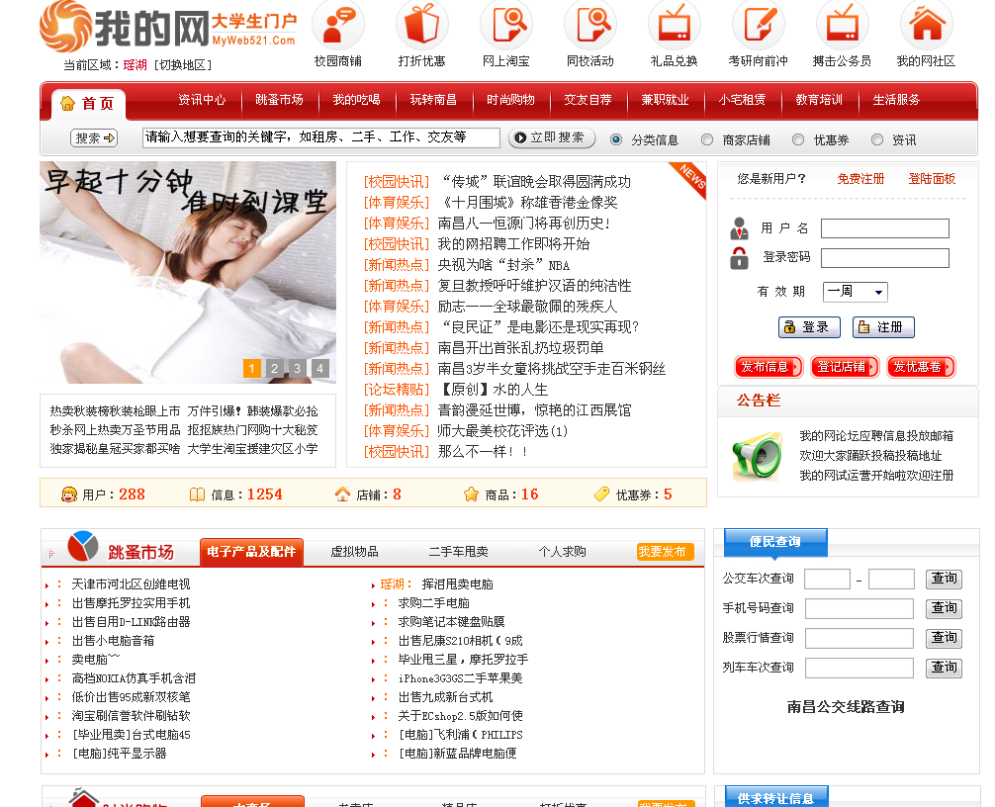Click the 跳蚤市场 pie chart icon
Screen dimensions: 995x807
(x=83, y=546)
